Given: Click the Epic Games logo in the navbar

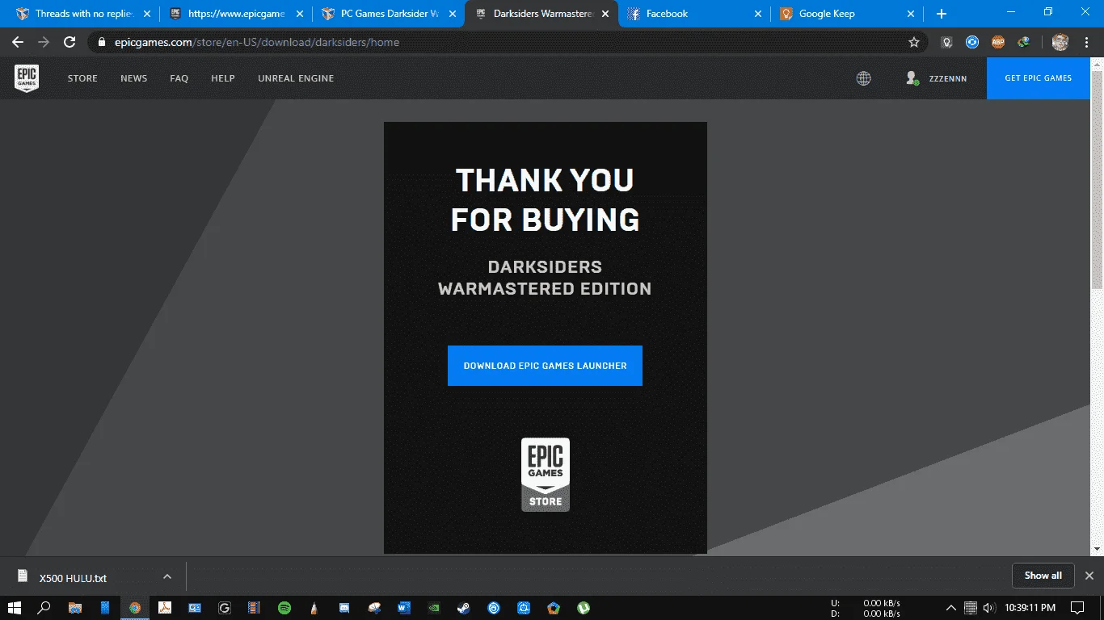Looking at the screenshot, I should pos(27,78).
